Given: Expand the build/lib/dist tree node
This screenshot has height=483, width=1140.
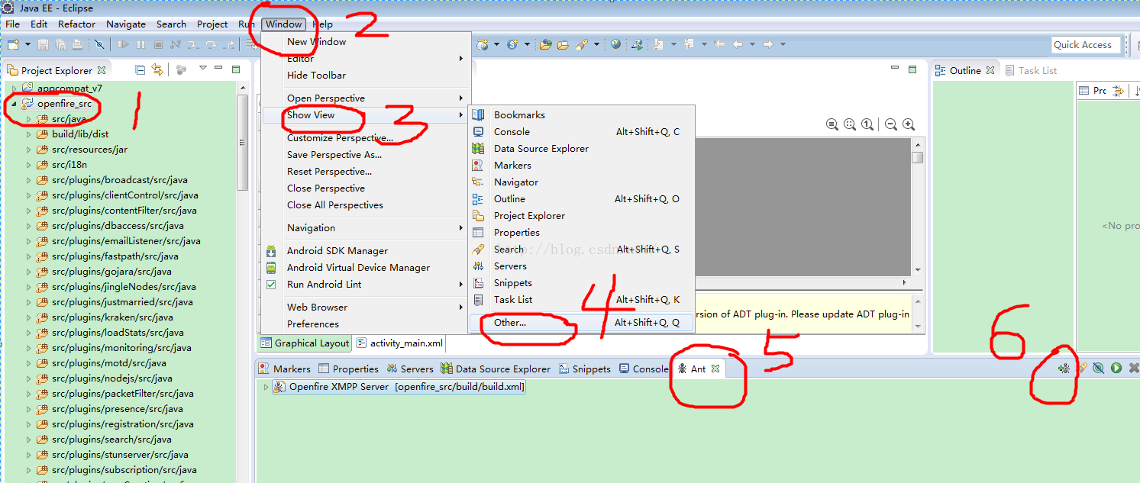Looking at the screenshot, I should point(29,134).
